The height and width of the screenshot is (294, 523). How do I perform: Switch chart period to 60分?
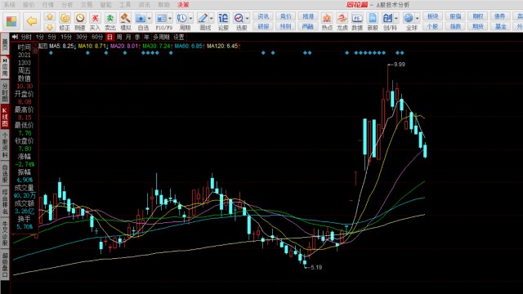click(97, 37)
